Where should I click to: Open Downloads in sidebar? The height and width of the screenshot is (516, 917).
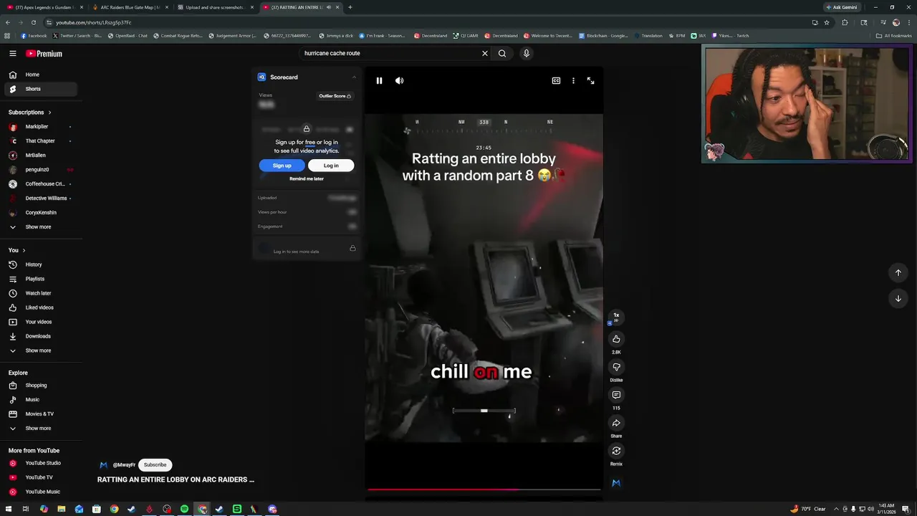[x=41, y=336]
